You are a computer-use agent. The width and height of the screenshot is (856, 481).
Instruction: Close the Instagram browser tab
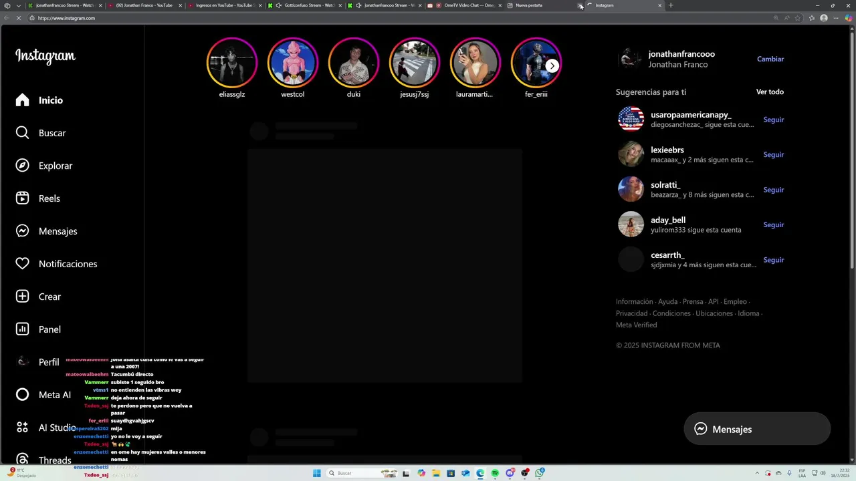(x=659, y=5)
